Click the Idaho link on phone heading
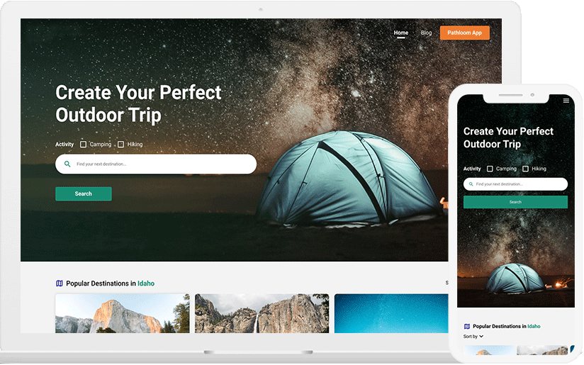Image resolution: width=584 pixels, height=365 pixels. 534,326
